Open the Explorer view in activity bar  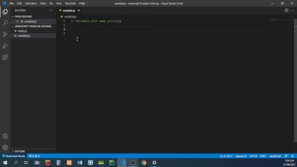[5, 12]
